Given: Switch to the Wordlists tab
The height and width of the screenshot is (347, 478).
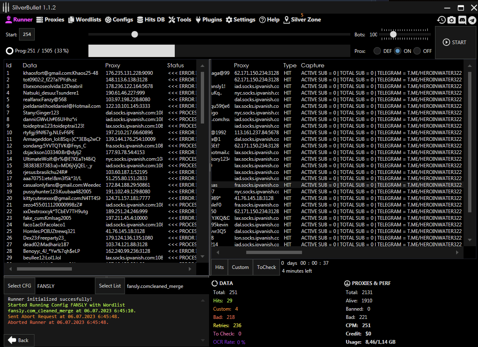Looking at the screenshot, I should point(85,19).
